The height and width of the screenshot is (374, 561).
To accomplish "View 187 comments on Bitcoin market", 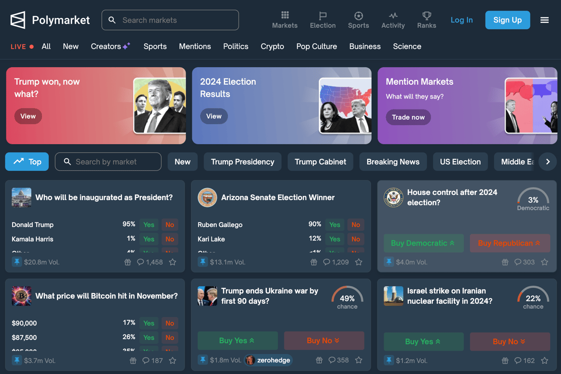I will click(152, 360).
